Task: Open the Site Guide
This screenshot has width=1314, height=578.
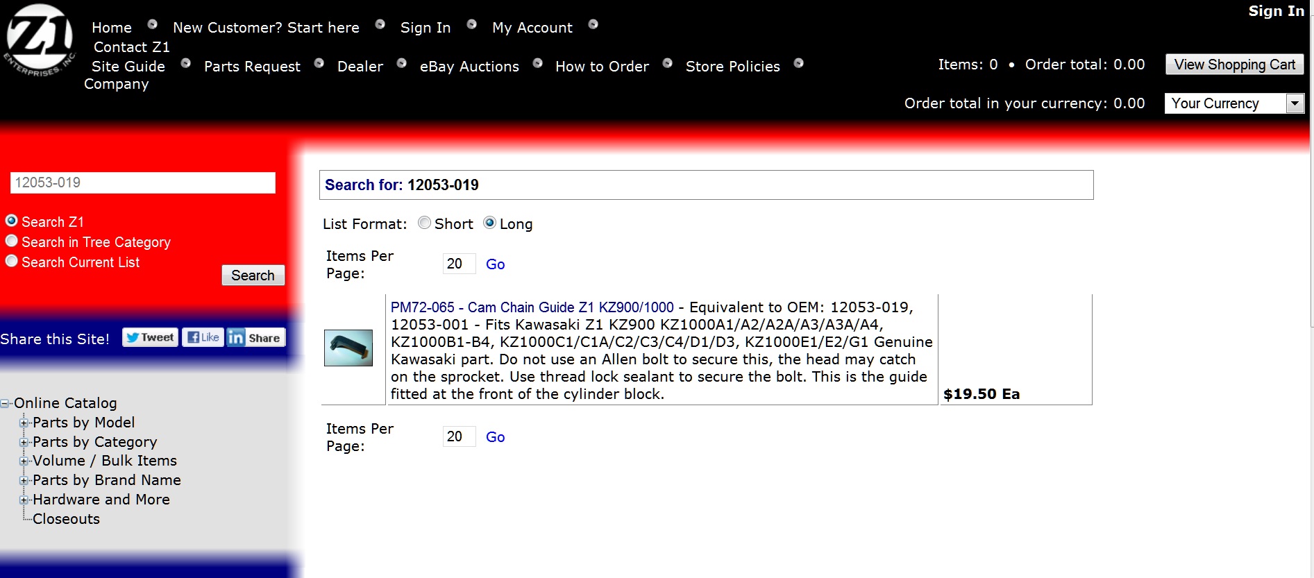Action: [x=128, y=67]
